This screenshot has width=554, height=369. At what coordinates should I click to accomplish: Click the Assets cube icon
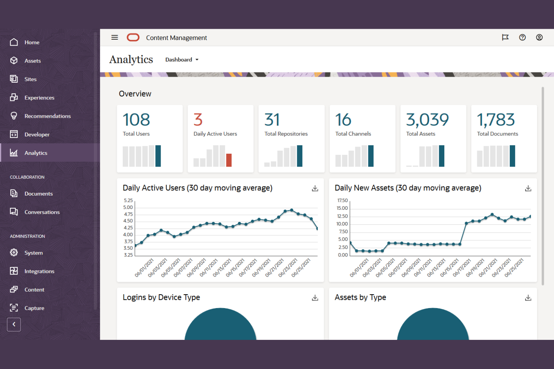point(14,61)
